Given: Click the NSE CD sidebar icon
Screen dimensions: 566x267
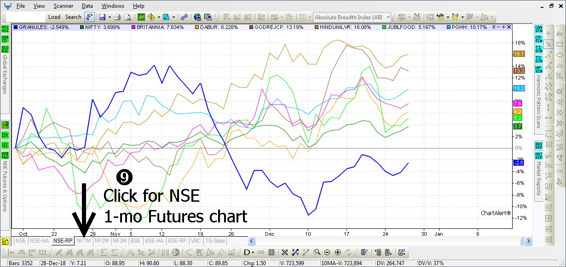Looking at the screenshot, I should pos(5,39).
